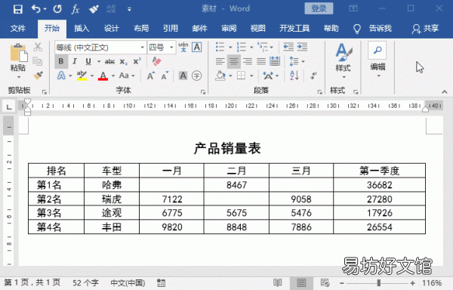Click the Copy icon in clipboard group
453x290 pixels.
[38, 61]
